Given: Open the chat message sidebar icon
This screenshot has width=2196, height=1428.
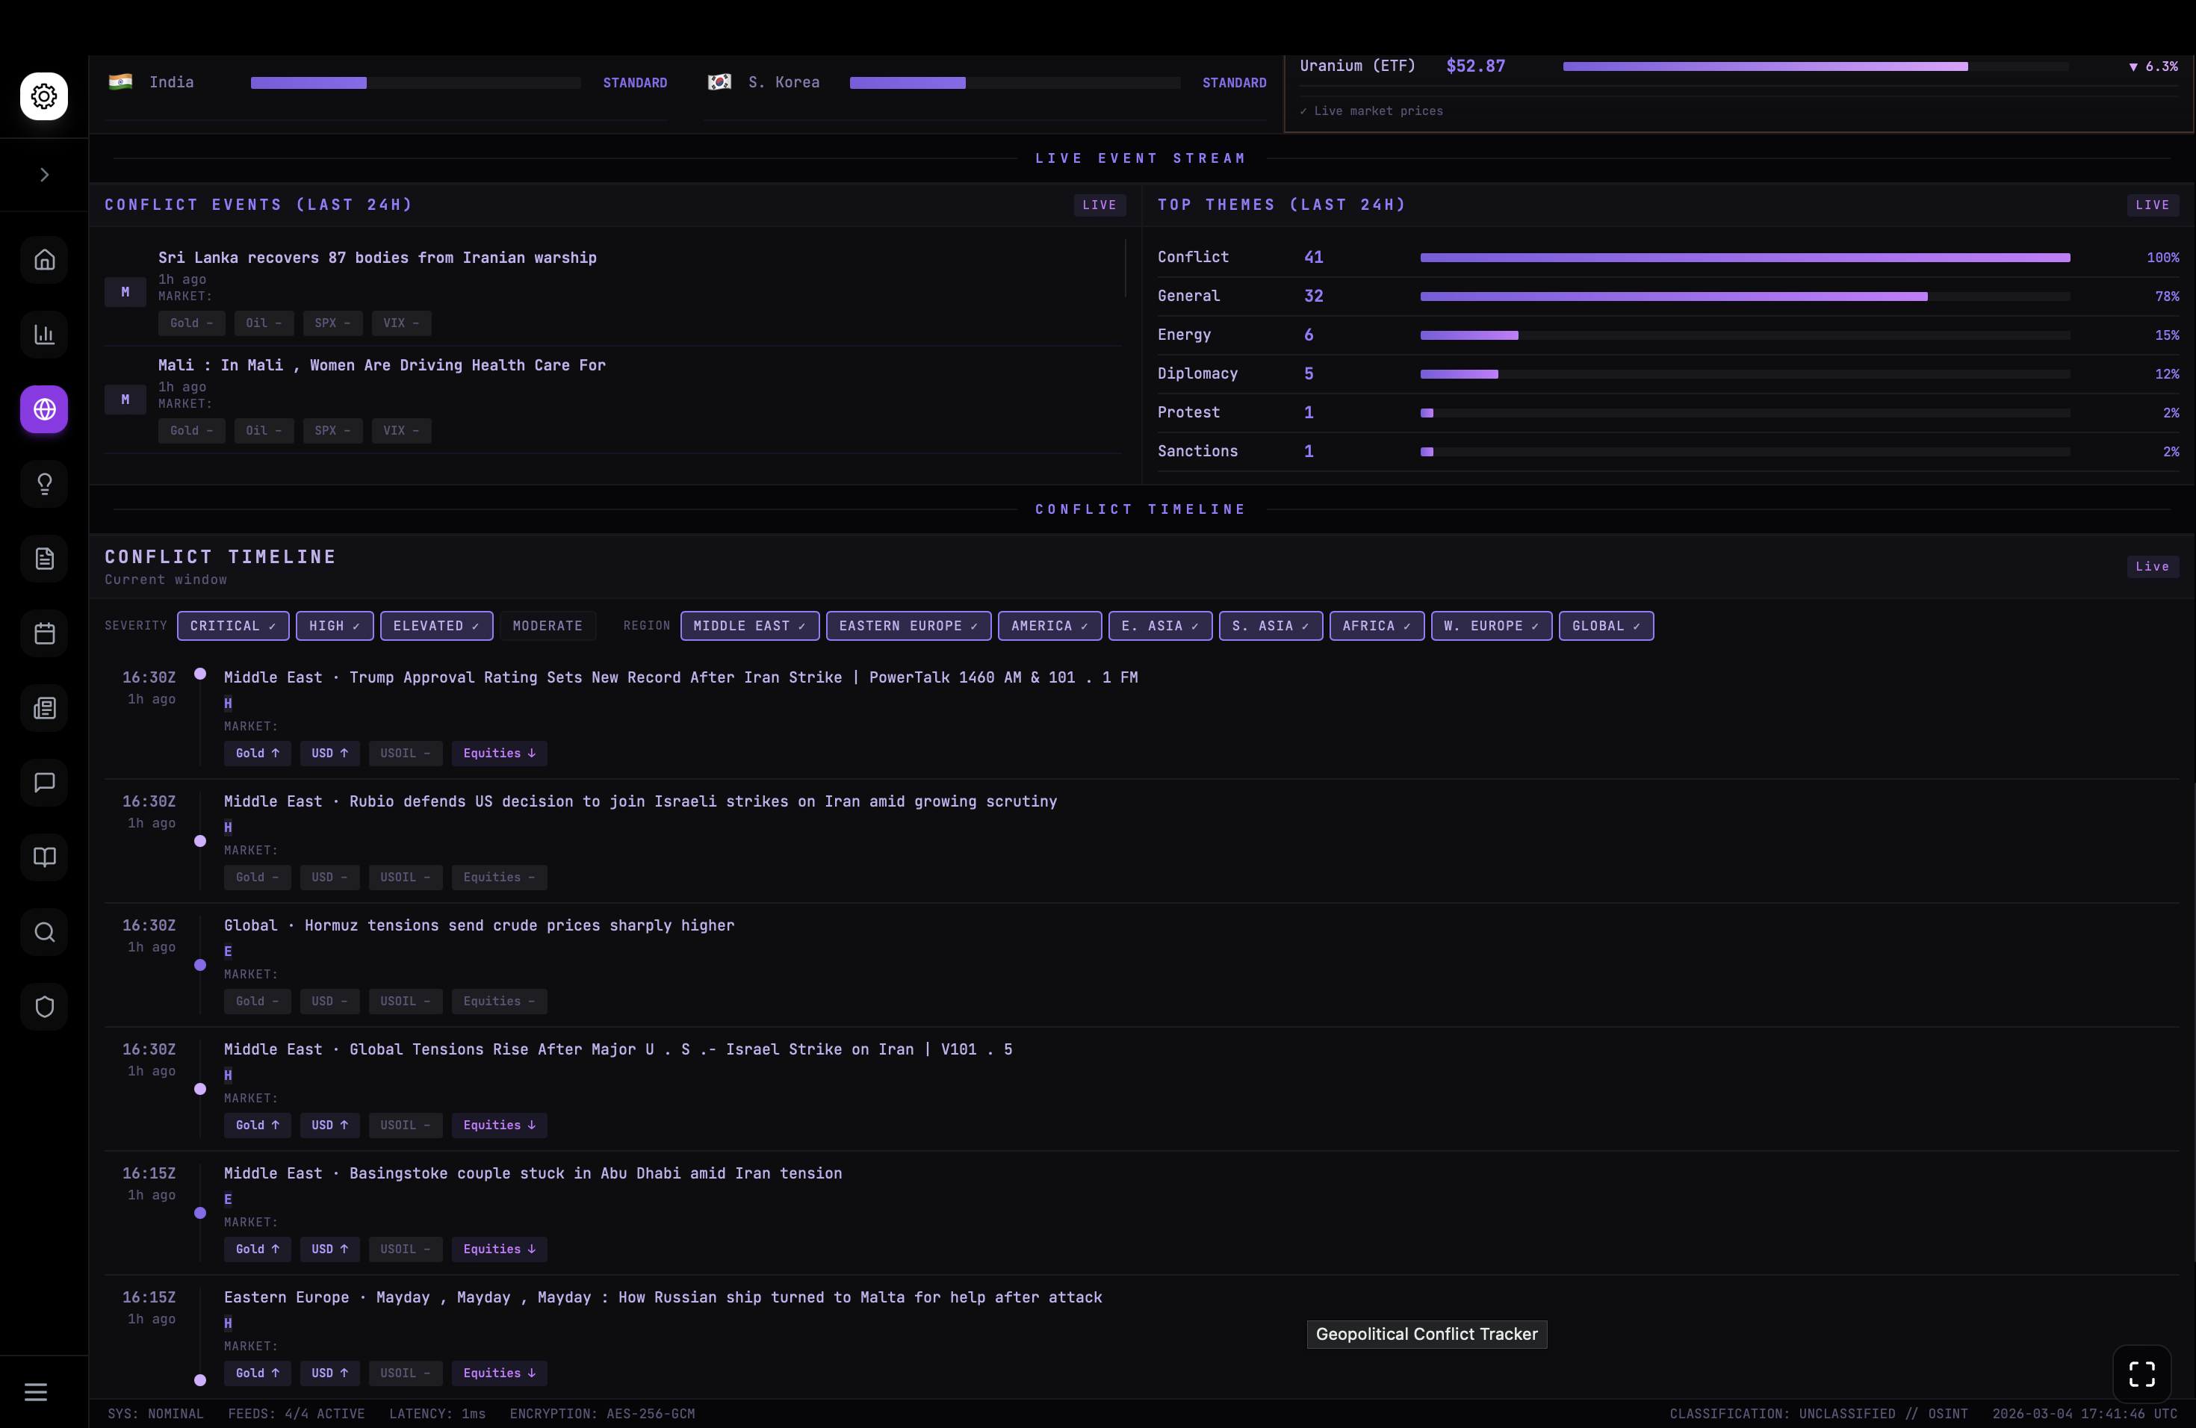Looking at the screenshot, I should [44, 783].
